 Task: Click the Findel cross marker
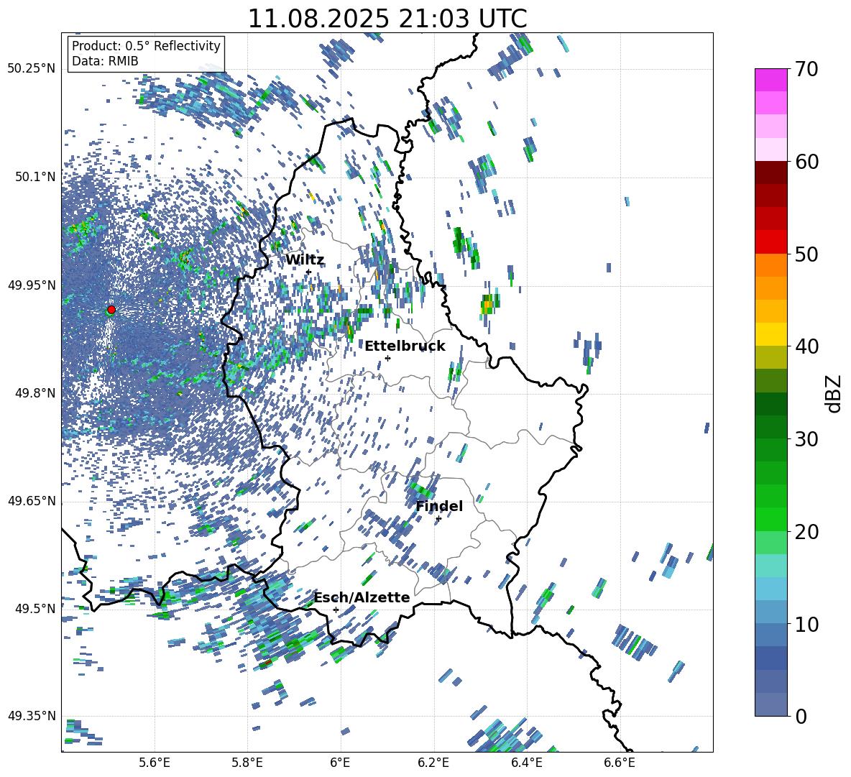pyautogui.click(x=438, y=519)
